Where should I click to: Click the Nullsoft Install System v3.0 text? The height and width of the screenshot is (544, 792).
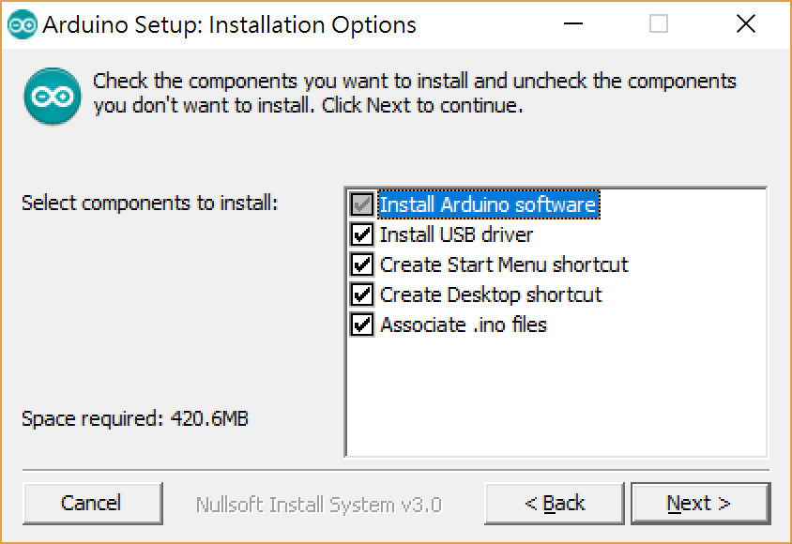click(319, 505)
